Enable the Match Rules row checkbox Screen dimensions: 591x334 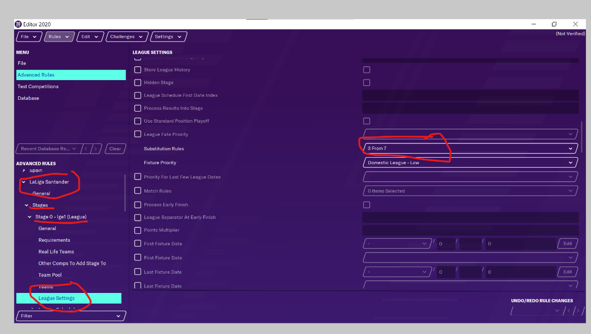point(138,191)
